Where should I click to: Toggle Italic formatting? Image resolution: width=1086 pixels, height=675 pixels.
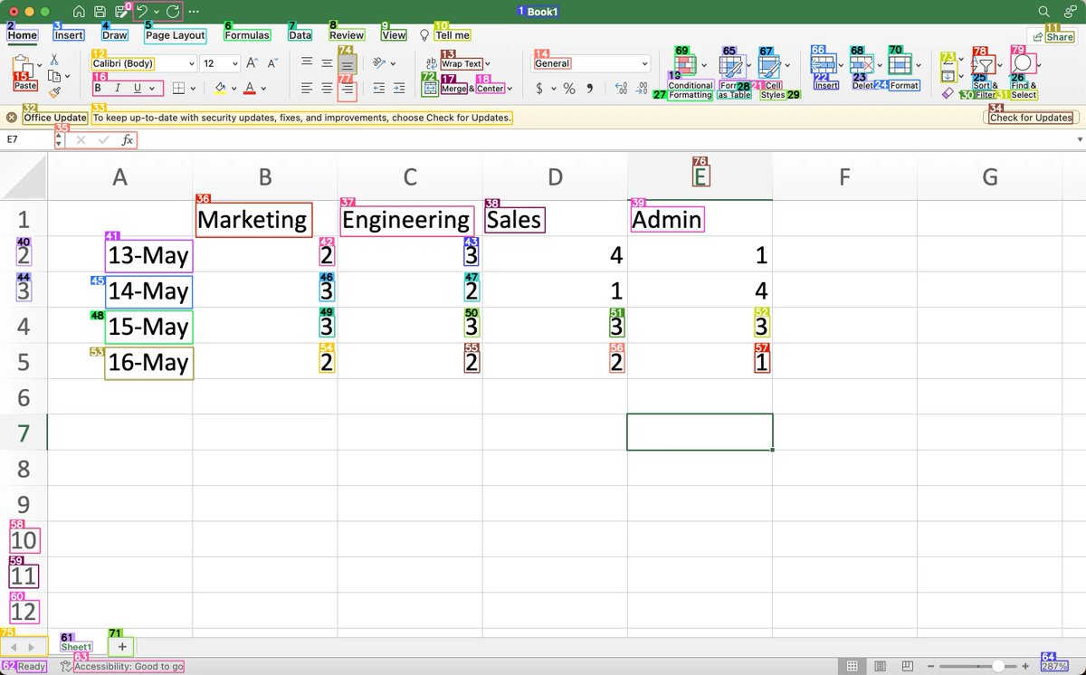[x=118, y=88]
